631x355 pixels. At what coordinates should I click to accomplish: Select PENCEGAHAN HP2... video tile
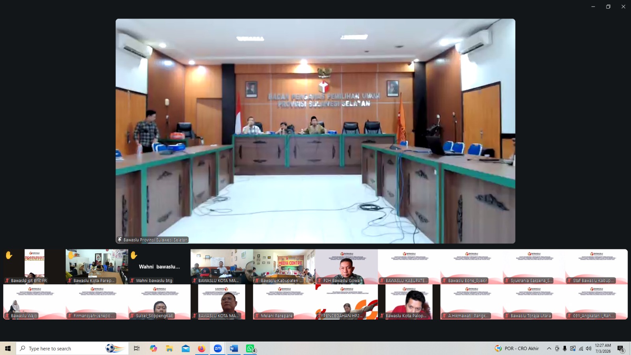tap(347, 302)
